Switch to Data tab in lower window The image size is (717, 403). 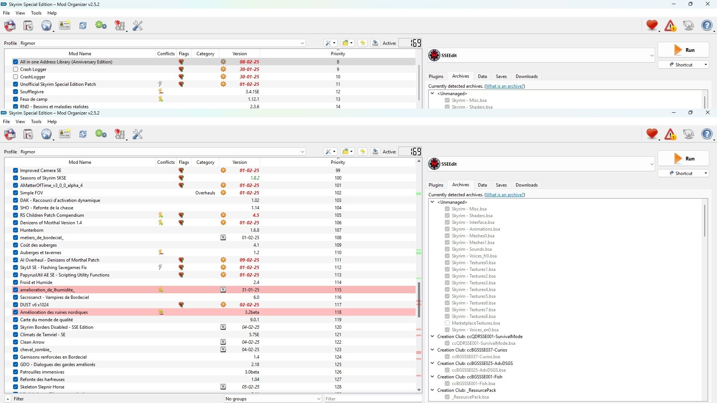[x=482, y=185]
